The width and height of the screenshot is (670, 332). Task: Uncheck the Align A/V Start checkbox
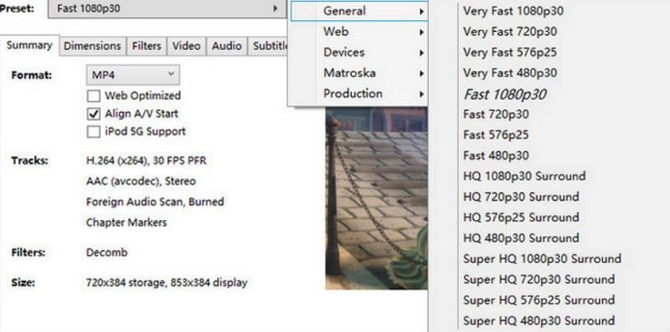click(94, 114)
